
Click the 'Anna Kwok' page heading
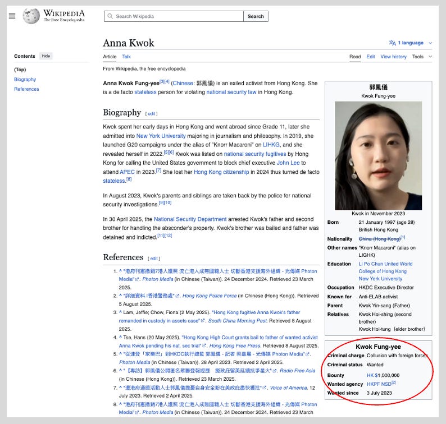(x=128, y=43)
